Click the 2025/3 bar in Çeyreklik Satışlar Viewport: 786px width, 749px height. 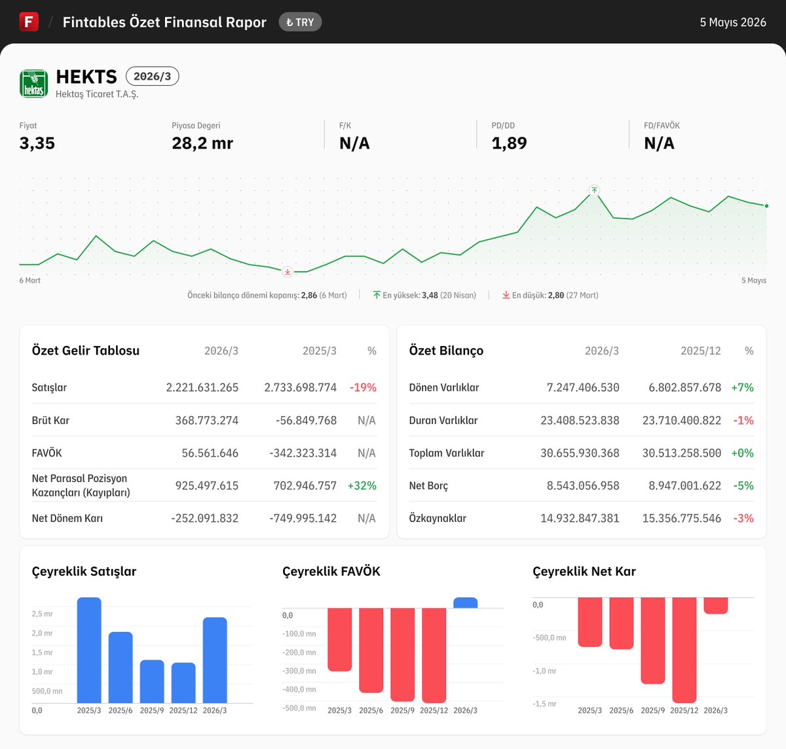[89, 650]
